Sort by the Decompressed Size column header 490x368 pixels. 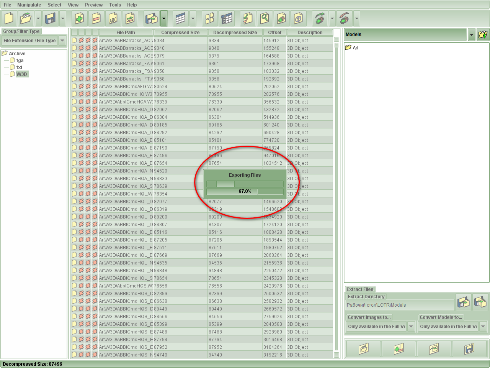[235, 33]
